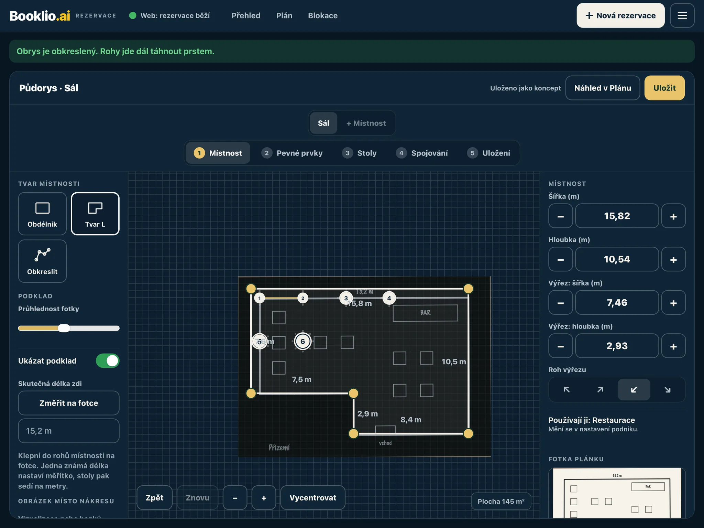Increase Šířka width with plus
Image resolution: width=704 pixels, height=528 pixels.
tap(673, 216)
